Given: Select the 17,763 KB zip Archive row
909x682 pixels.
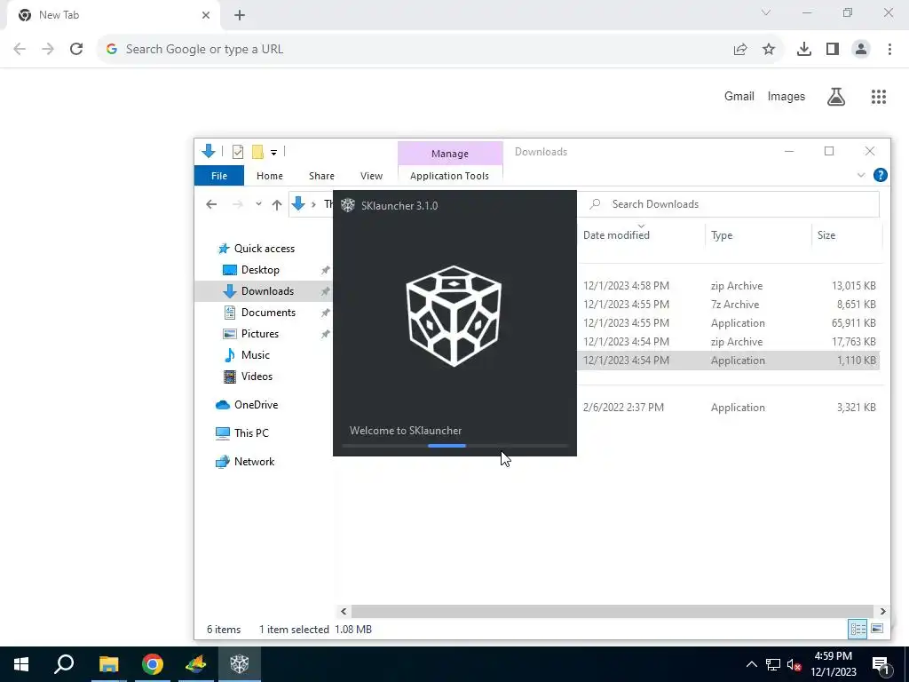Looking at the screenshot, I should pyautogui.click(x=729, y=342).
